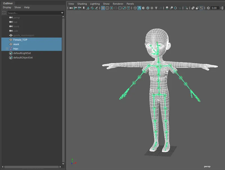
Task: Open the Panels menu
Action: 130,4
